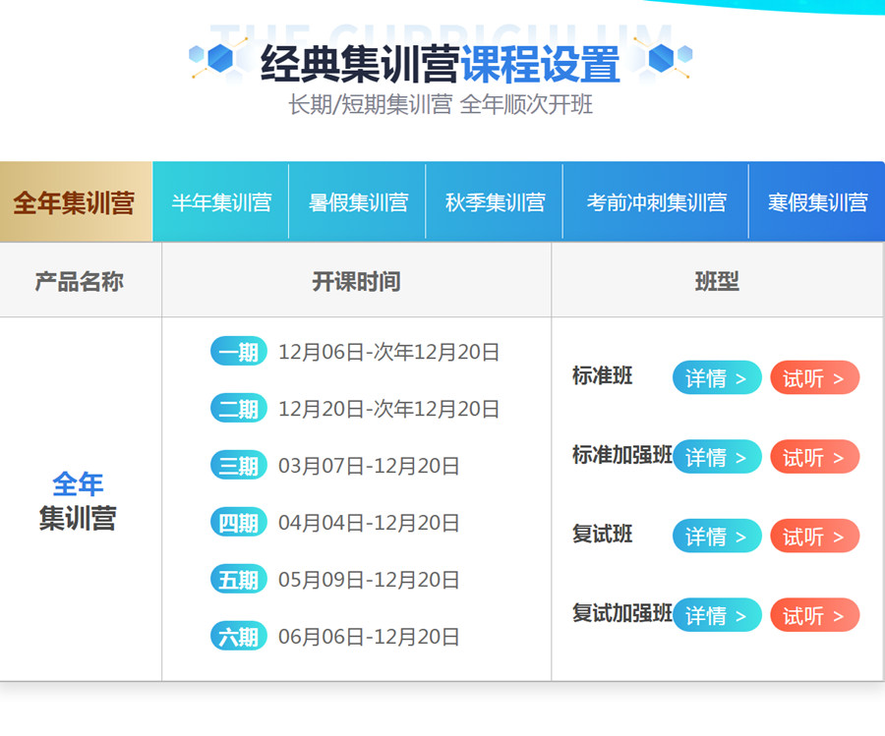Click 试听 for 复试加强班
The image size is (885, 736).
point(814,615)
